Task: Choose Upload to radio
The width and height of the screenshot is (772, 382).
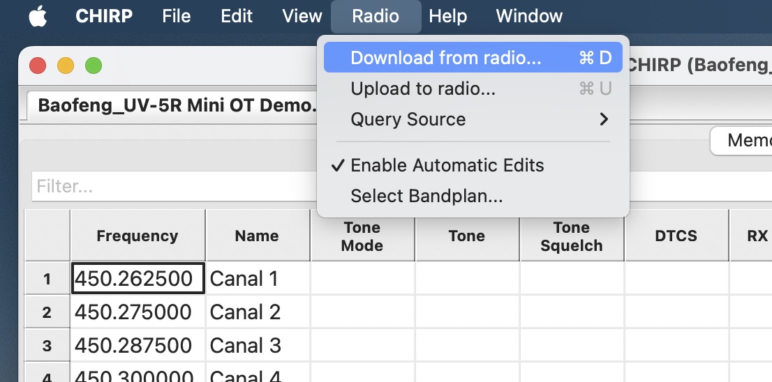Action: [x=473, y=89]
